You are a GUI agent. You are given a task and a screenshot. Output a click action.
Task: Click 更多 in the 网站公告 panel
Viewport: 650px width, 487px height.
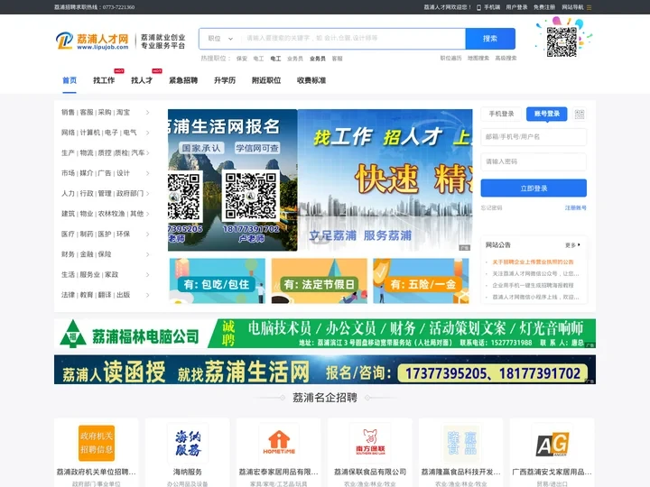572,245
